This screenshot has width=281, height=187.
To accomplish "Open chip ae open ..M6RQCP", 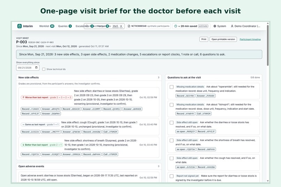I will pos(185,131).
